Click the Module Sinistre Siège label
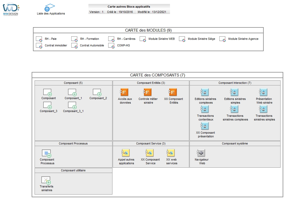This screenshot has height=198, width=284. point(201,39)
